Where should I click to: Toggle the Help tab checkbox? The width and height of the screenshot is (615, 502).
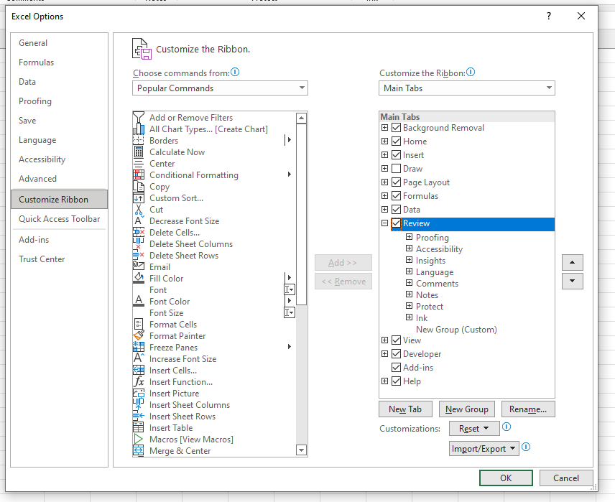[x=396, y=381]
